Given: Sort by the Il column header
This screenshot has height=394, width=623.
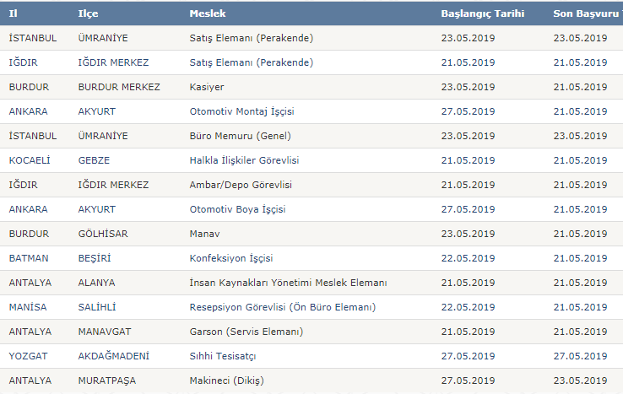Looking at the screenshot, I should coord(14,13).
